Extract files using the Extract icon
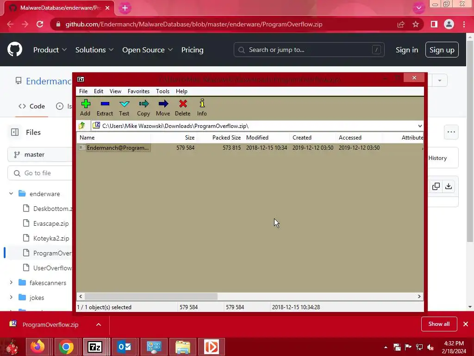 click(105, 108)
